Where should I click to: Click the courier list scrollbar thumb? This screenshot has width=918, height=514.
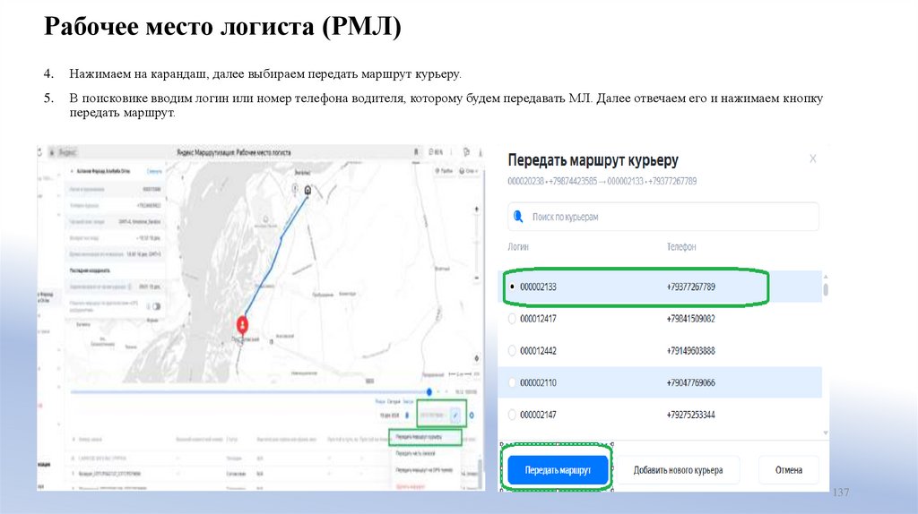click(x=826, y=289)
